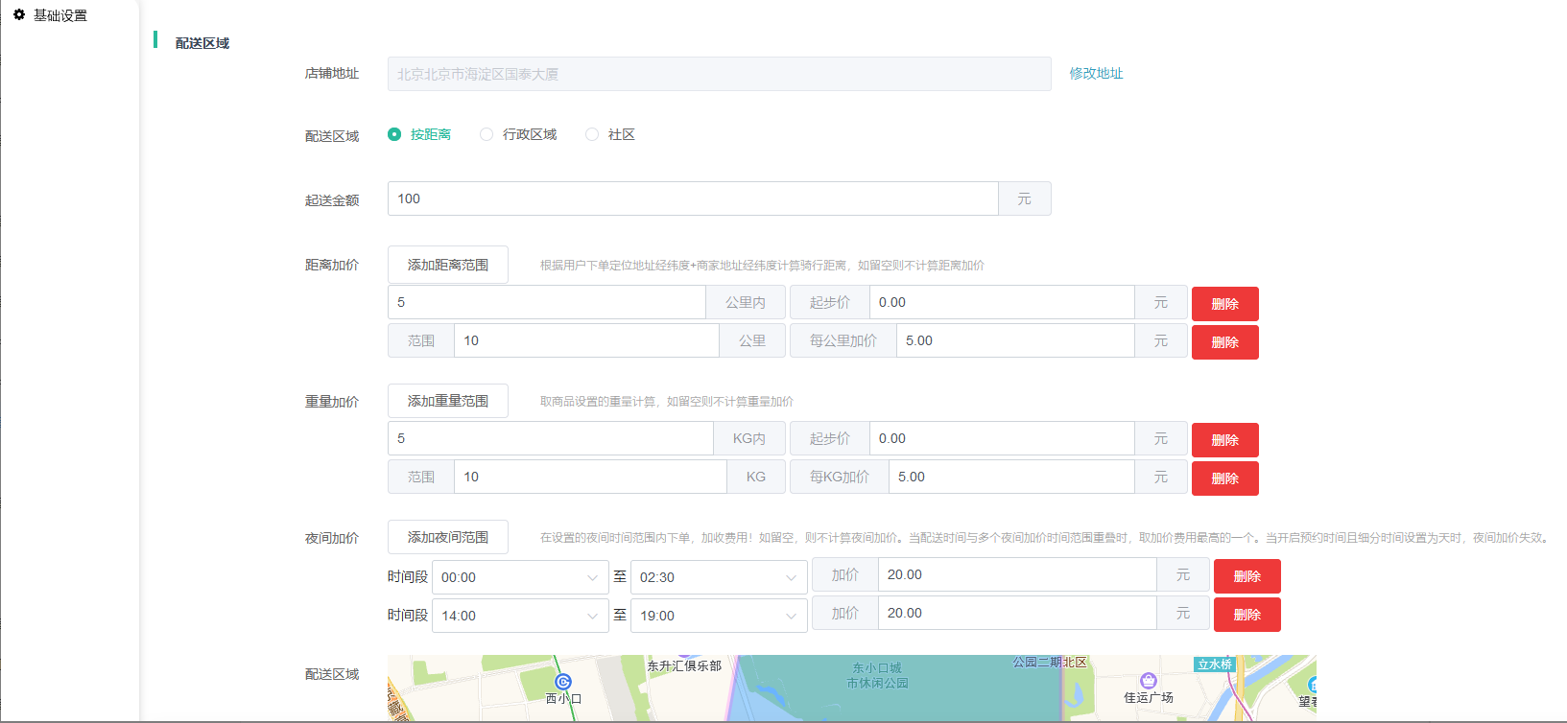Screen dimensions: 1567x723
Task: Delete the 每KG加价 weight row
Action: pos(1224,478)
